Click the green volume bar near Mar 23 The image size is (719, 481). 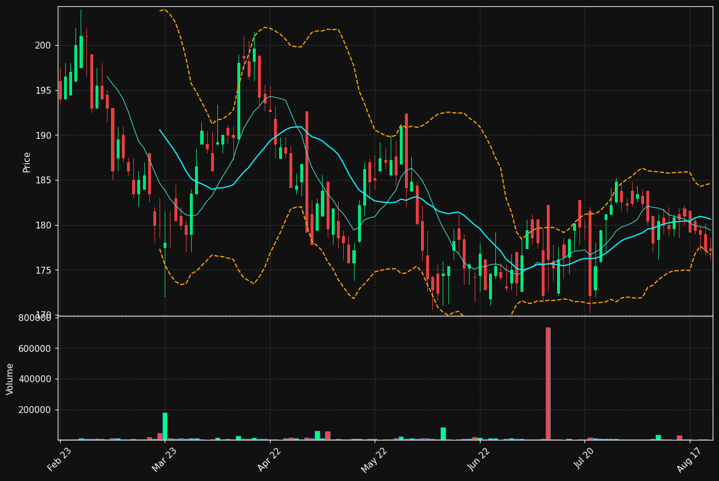(x=165, y=426)
